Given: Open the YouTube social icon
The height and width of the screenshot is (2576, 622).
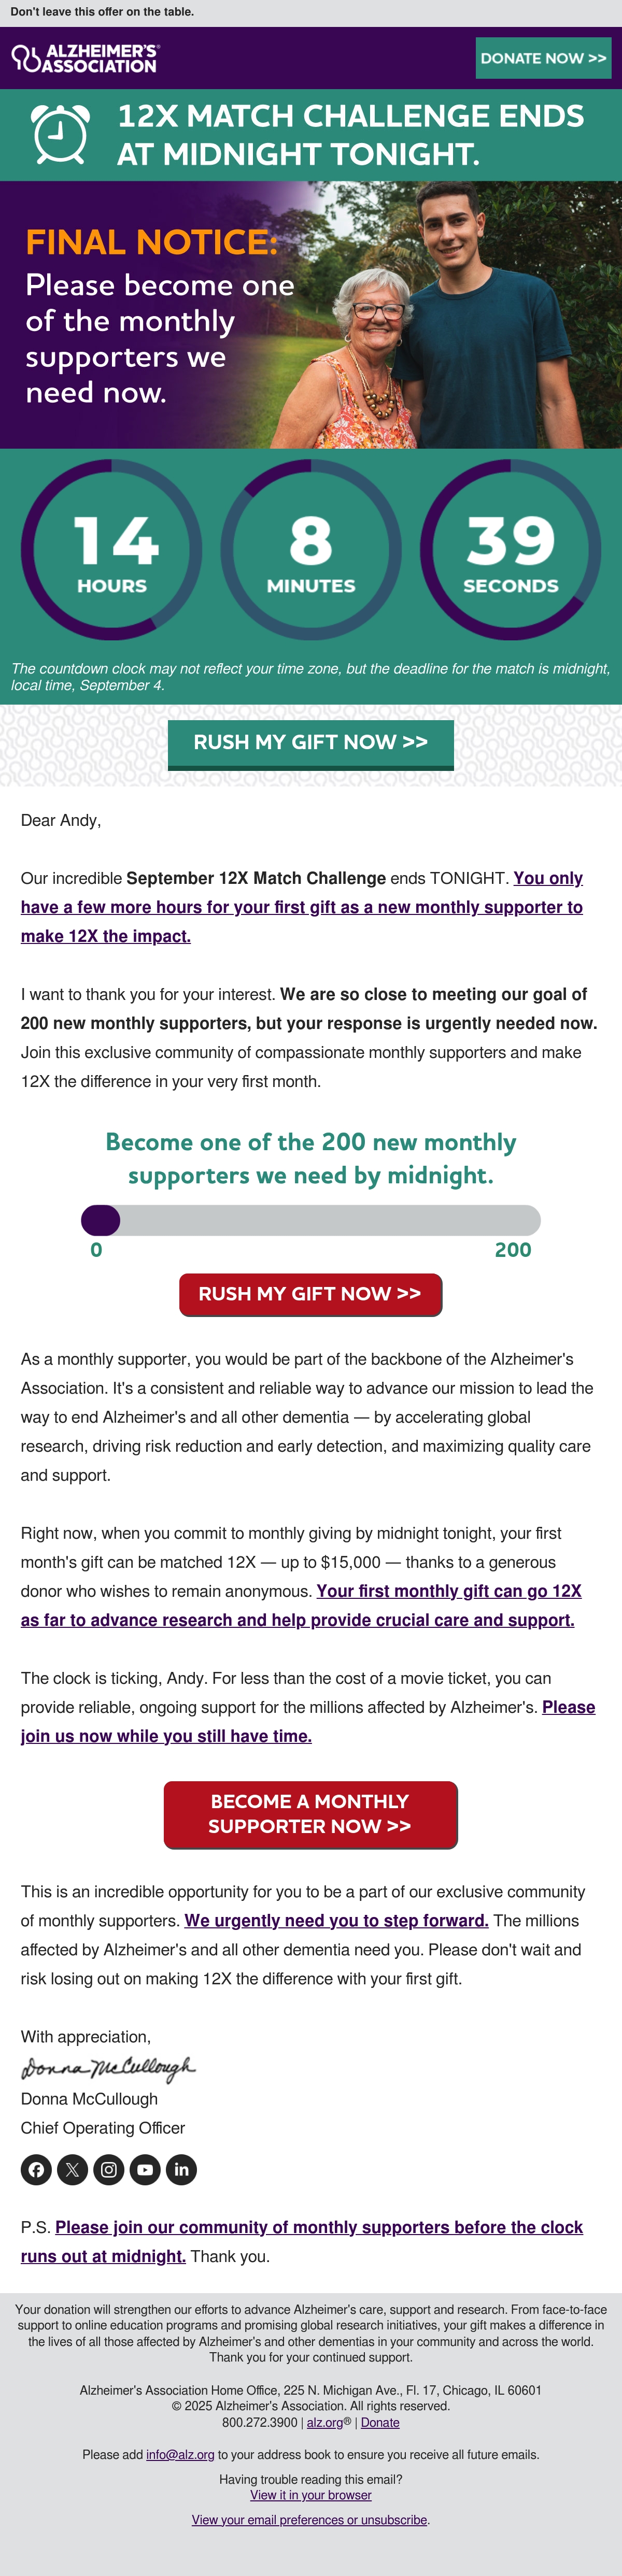Looking at the screenshot, I should 145,2169.
